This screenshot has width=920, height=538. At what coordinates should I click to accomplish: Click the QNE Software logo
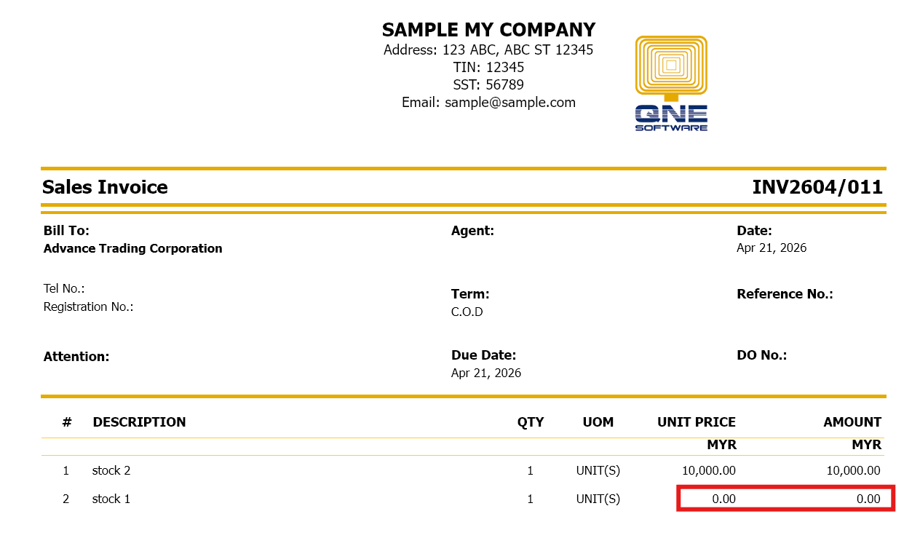pos(670,84)
